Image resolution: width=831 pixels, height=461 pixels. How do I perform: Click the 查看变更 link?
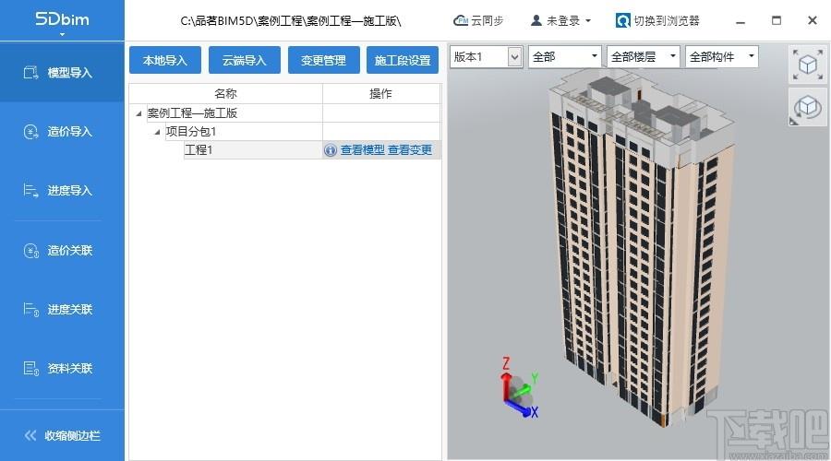click(409, 149)
